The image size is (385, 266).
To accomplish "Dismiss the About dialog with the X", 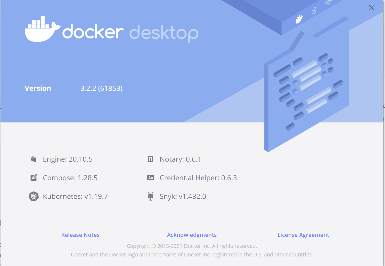I will (x=371, y=8).
